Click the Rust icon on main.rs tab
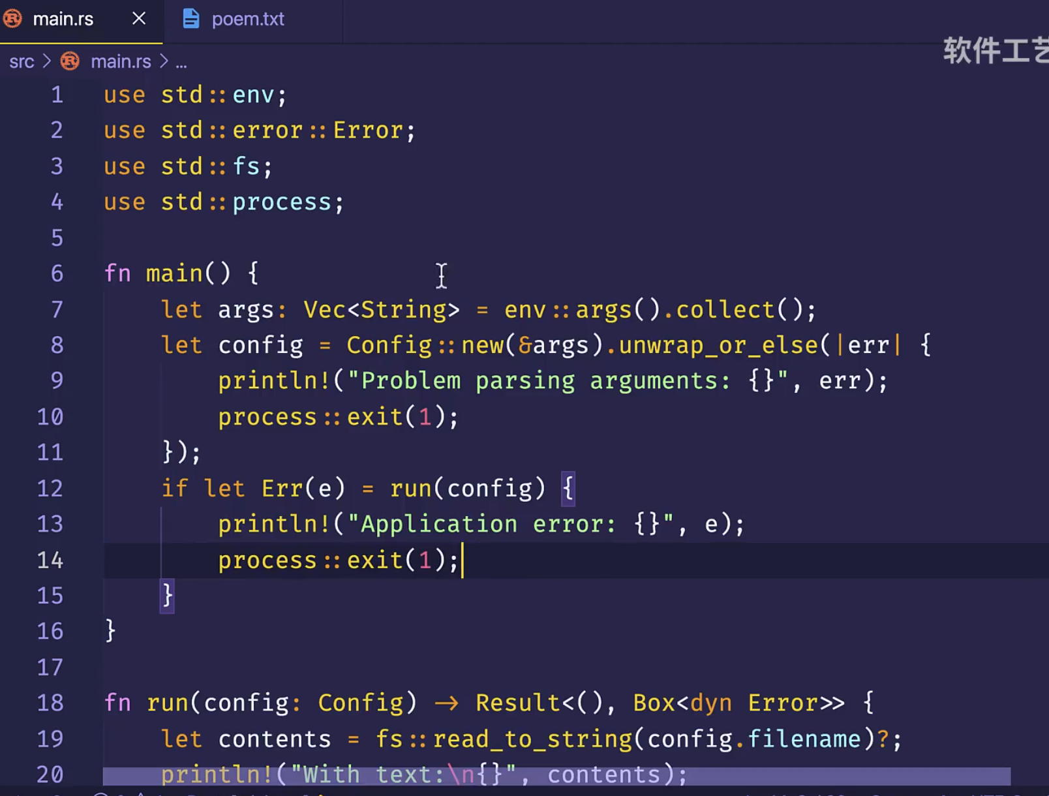 13,19
